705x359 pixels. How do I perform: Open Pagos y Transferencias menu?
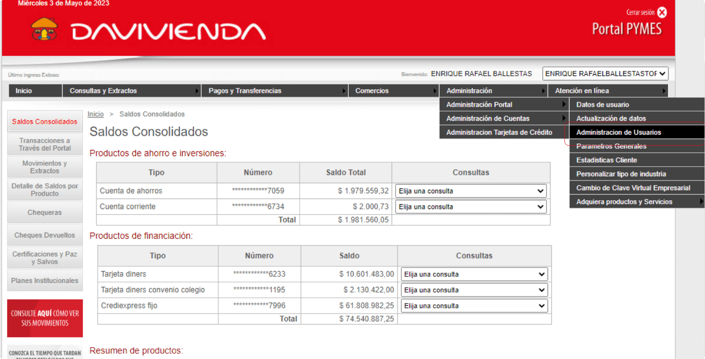[x=274, y=91]
